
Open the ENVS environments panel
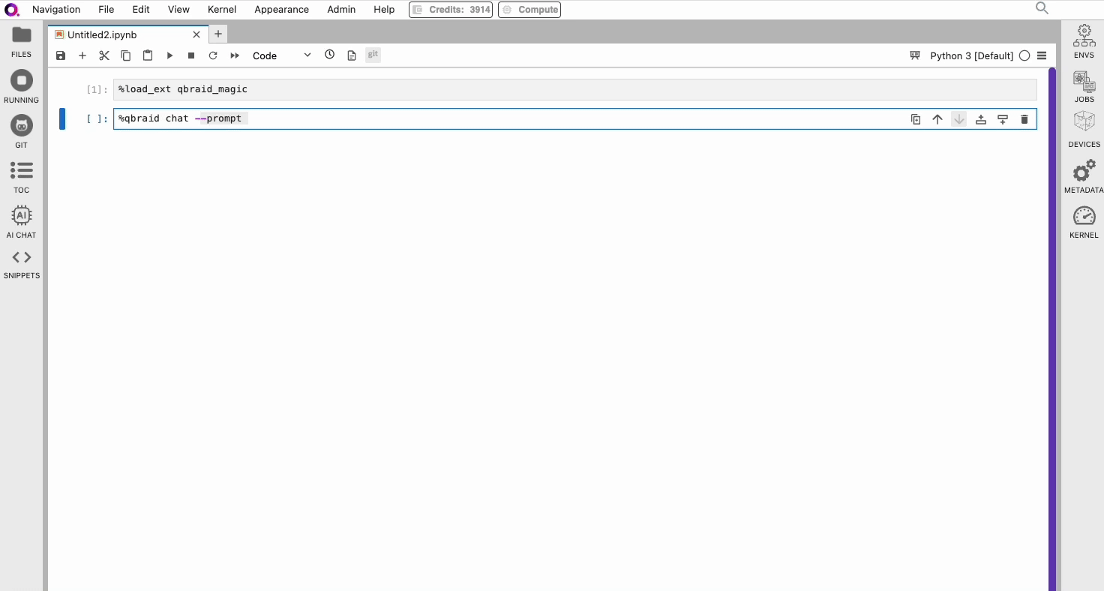tap(1084, 41)
